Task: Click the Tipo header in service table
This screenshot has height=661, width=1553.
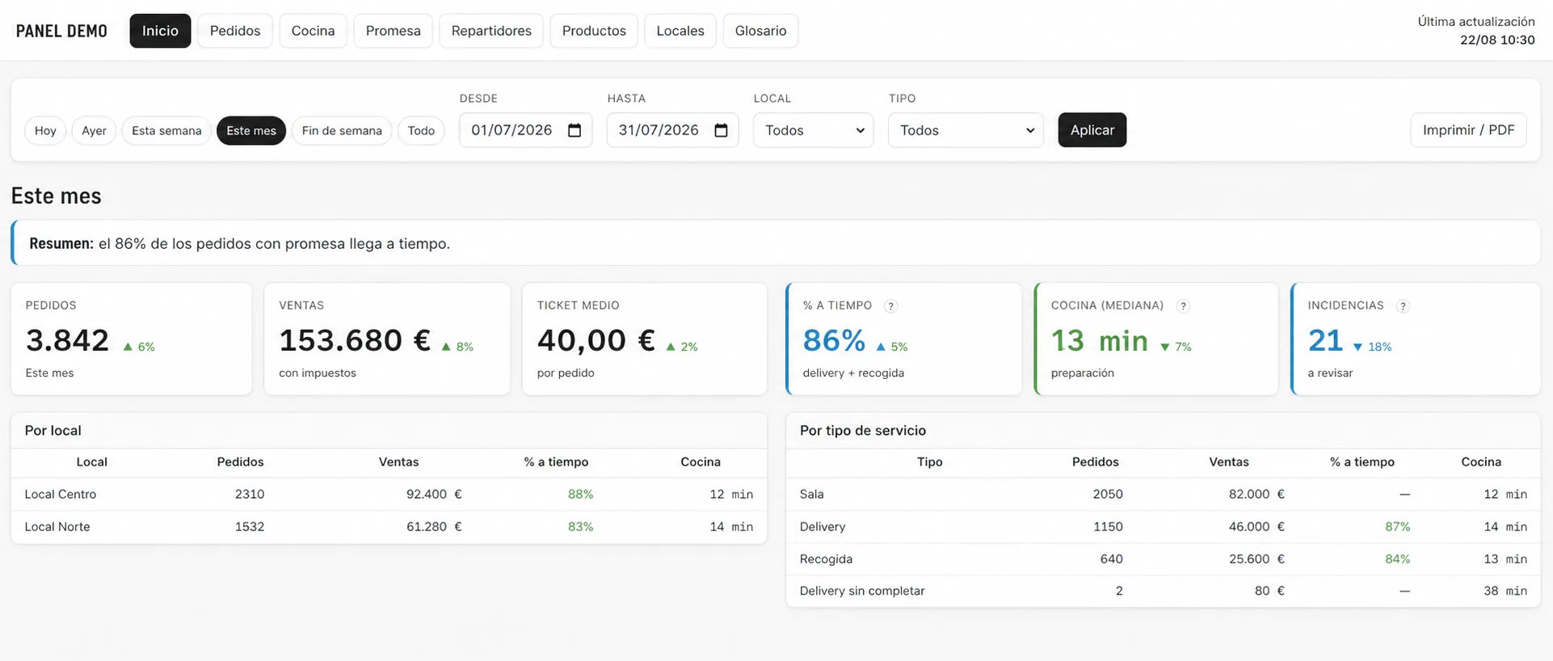Action: [x=929, y=462]
